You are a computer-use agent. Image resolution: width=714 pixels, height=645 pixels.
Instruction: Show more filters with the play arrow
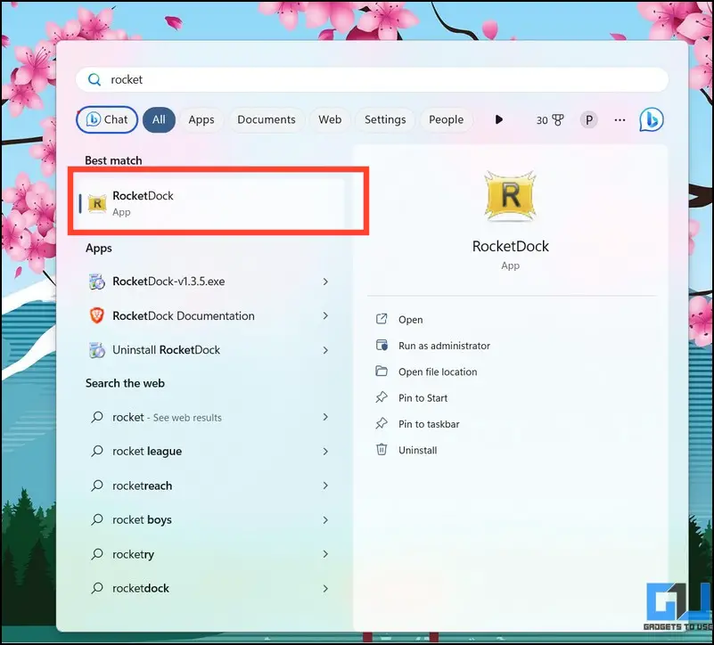pyautogui.click(x=498, y=119)
